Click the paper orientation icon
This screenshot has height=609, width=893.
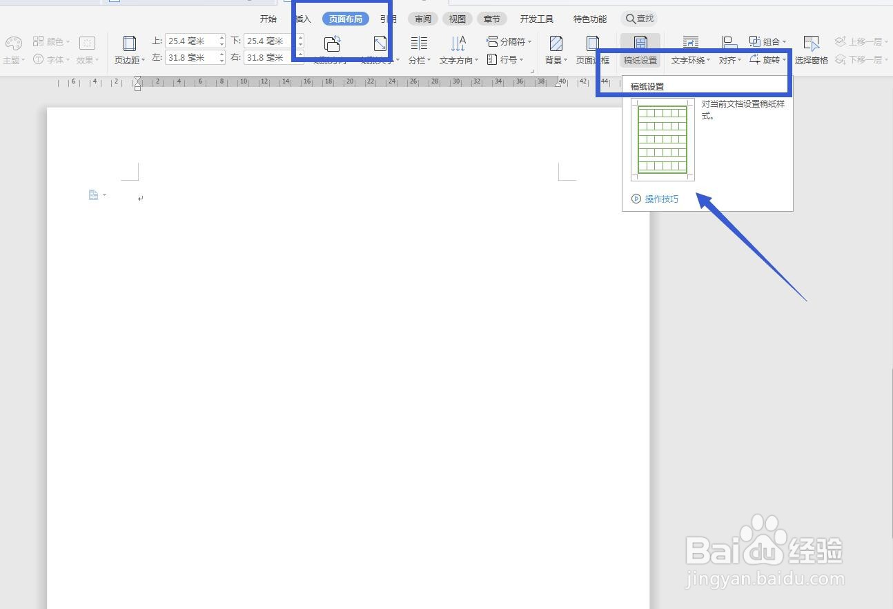[x=332, y=44]
